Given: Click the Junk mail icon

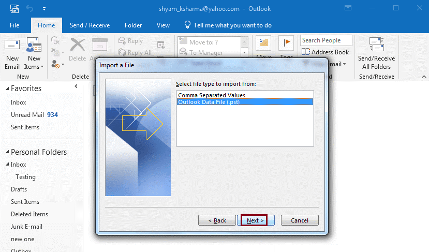Looking at the screenshot, I should 55,64.
